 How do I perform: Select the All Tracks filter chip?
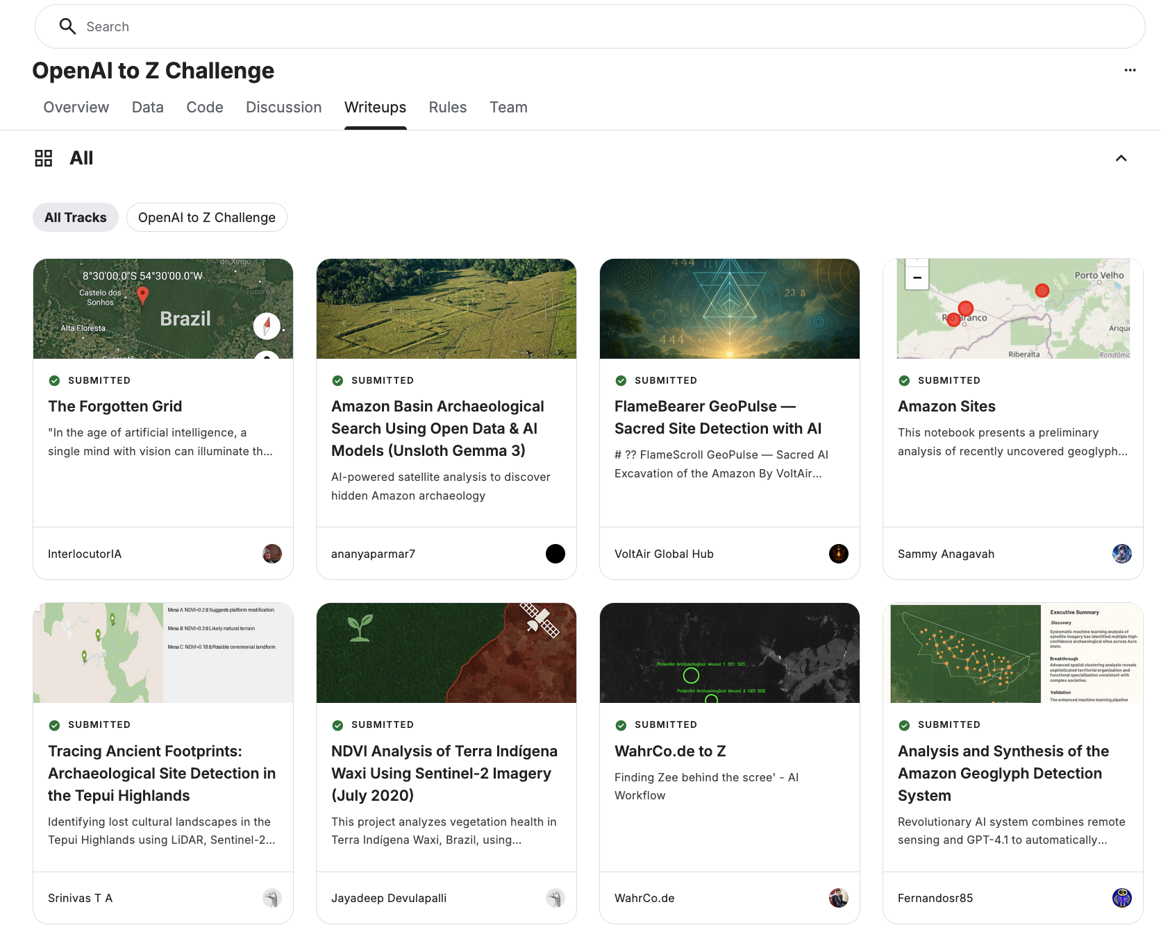[x=76, y=217]
